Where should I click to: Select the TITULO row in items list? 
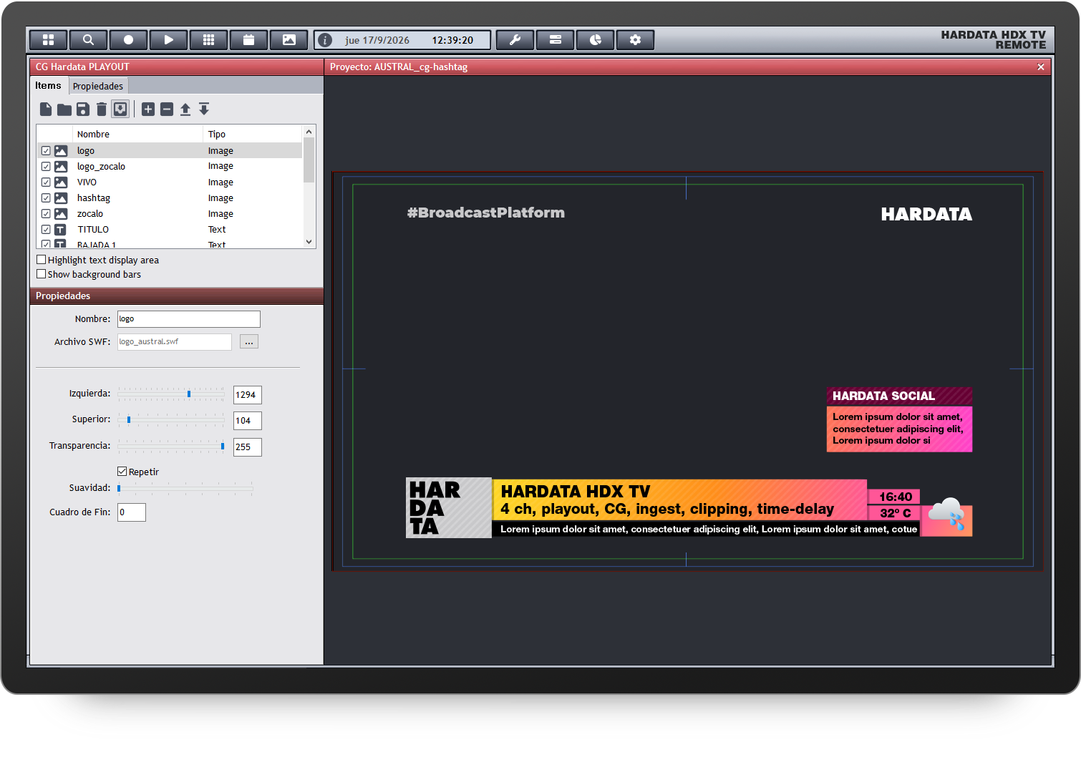click(x=170, y=230)
